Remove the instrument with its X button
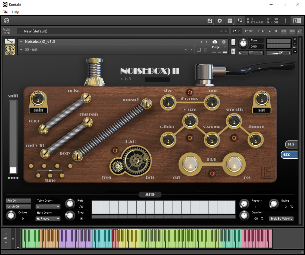The height and width of the screenshot is (255, 305). [x=295, y=39]
